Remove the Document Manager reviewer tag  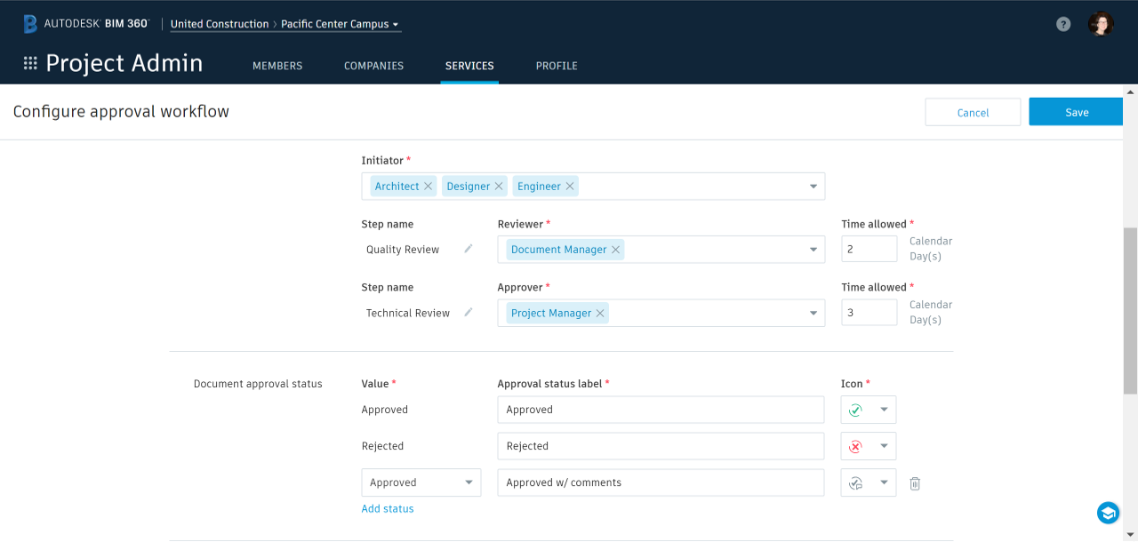615,250
